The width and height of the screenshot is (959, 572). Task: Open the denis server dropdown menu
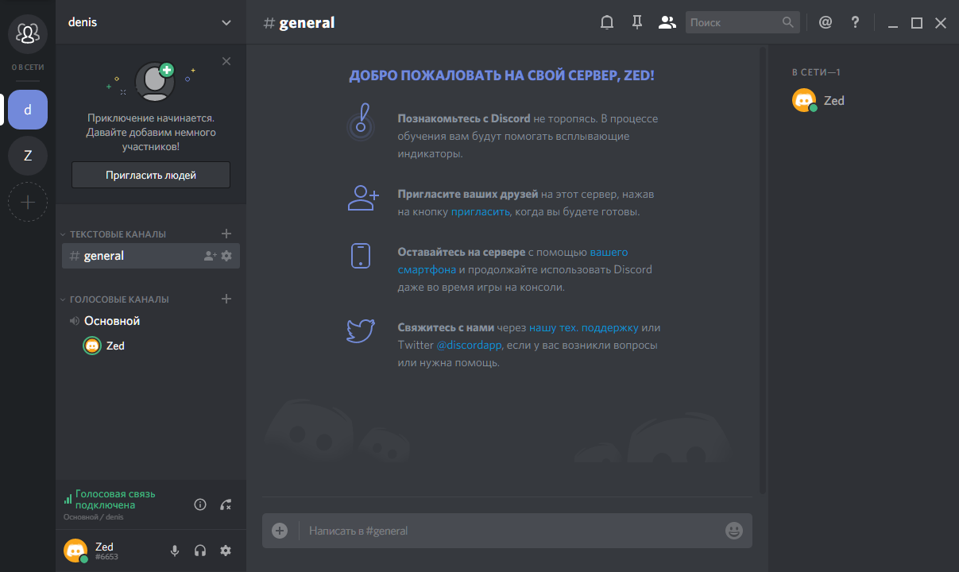point(226,22)
